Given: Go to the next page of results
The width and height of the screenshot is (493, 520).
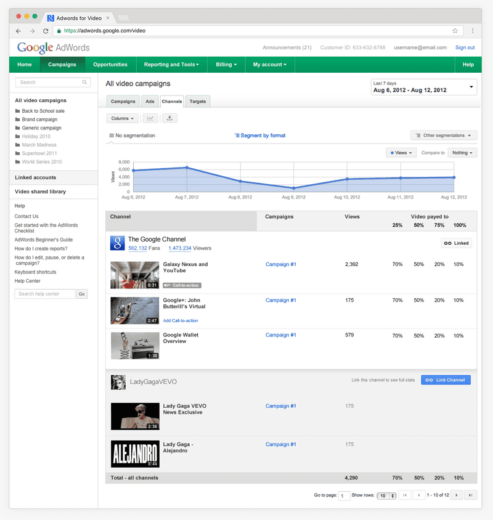Looking at the screenshot, I should 457,495.
